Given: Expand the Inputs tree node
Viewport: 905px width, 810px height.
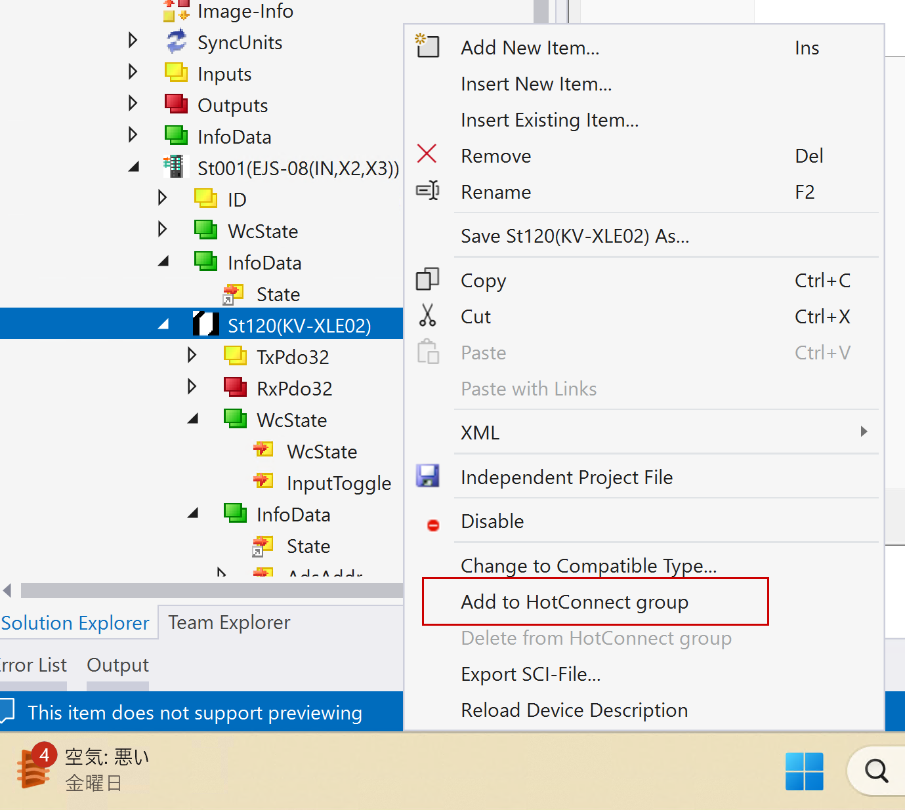Looking at the screenshot, I should (133, 71).
